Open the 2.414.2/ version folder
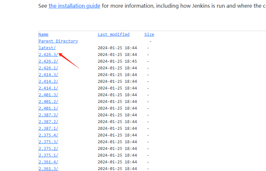This screenshot has width=266, height=171. point(48,81)
